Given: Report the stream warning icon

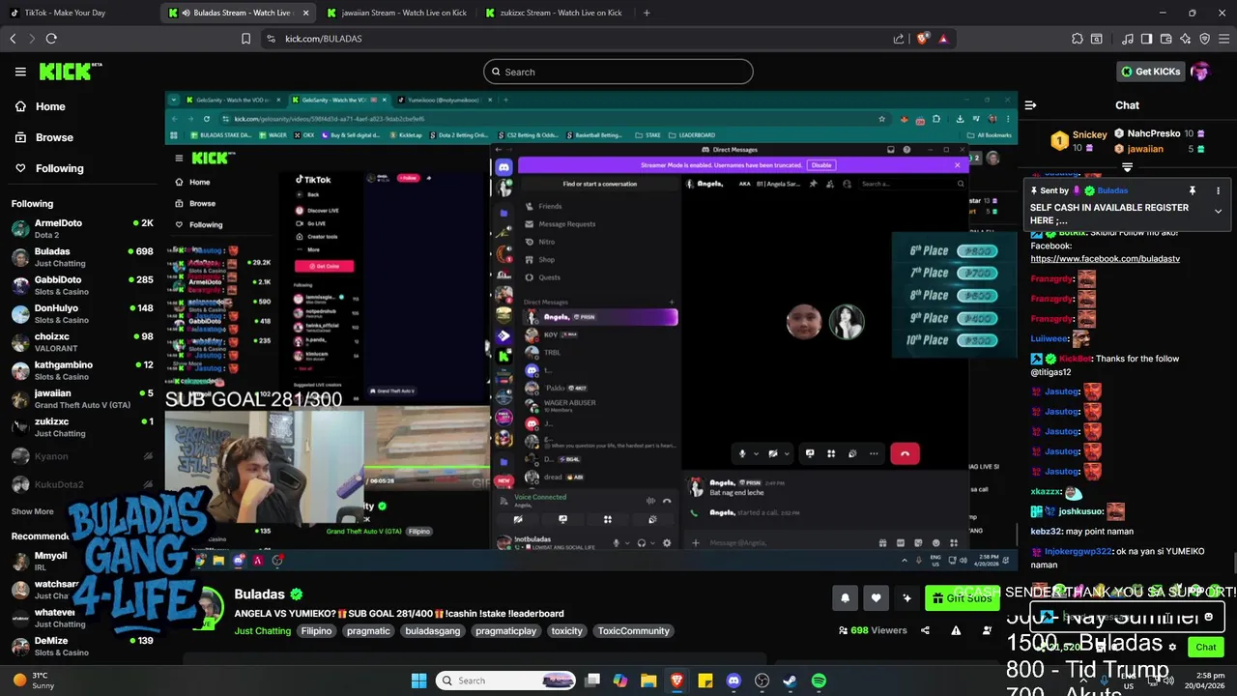Looking at the screenshot, I should click(x=956, y=630).
